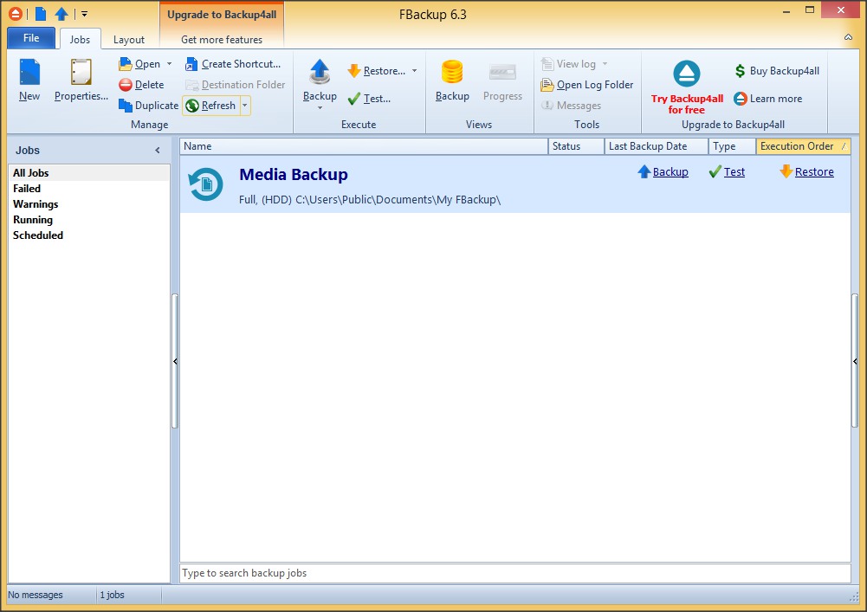867x612 pixels.
Task: Click Backup link in Media Backup row
Action: (663, 172)
